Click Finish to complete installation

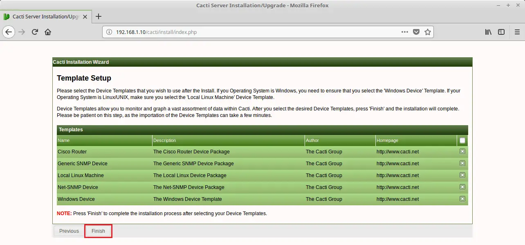point(98,231)
